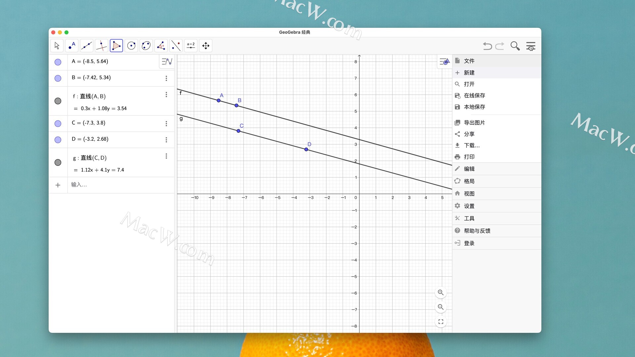This screenshot has height=357, width=635.
Task: Select the Move graphics view tool
Action: coord(206,46)
